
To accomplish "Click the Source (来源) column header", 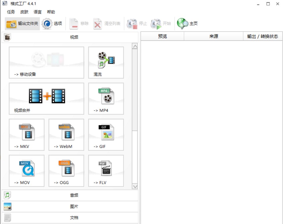I will point(214,36).
